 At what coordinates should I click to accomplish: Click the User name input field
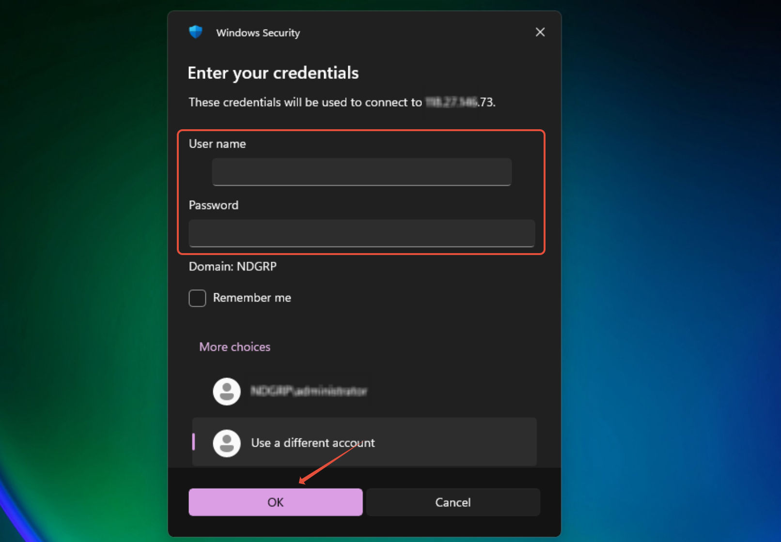point(361,172)
